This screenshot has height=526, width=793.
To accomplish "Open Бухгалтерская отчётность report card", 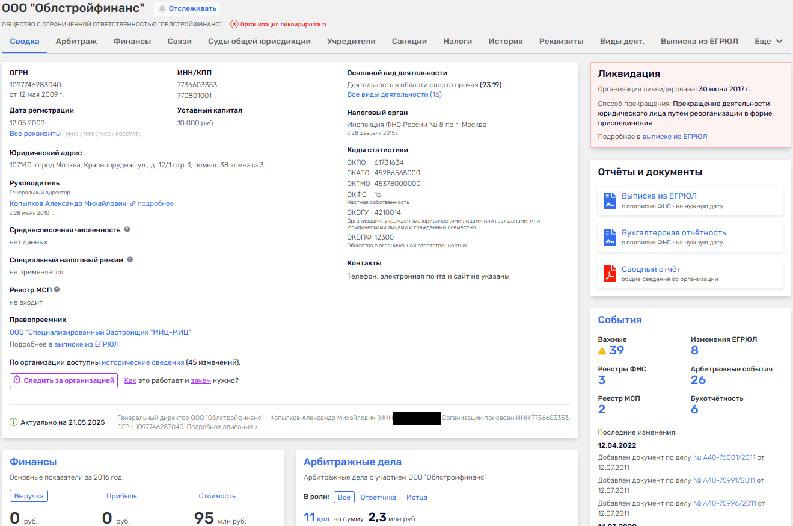I will (x=690, y=237).
